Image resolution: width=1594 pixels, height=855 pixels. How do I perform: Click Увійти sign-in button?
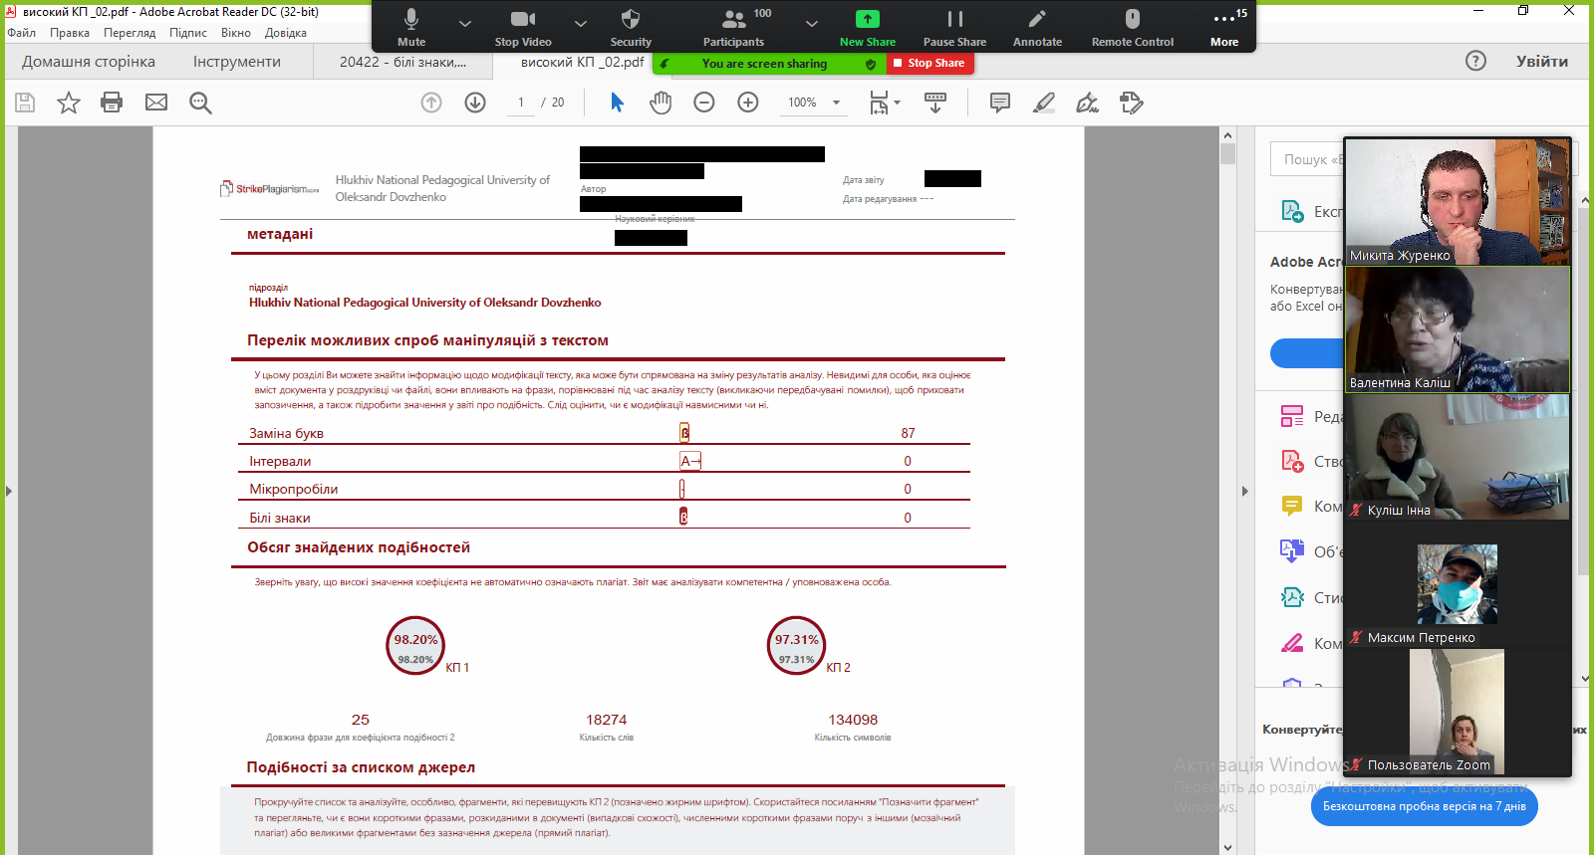pos(1541,62)
